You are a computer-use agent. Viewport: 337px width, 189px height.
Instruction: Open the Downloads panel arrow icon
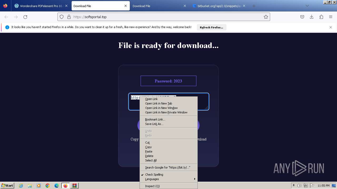(312, 17)
